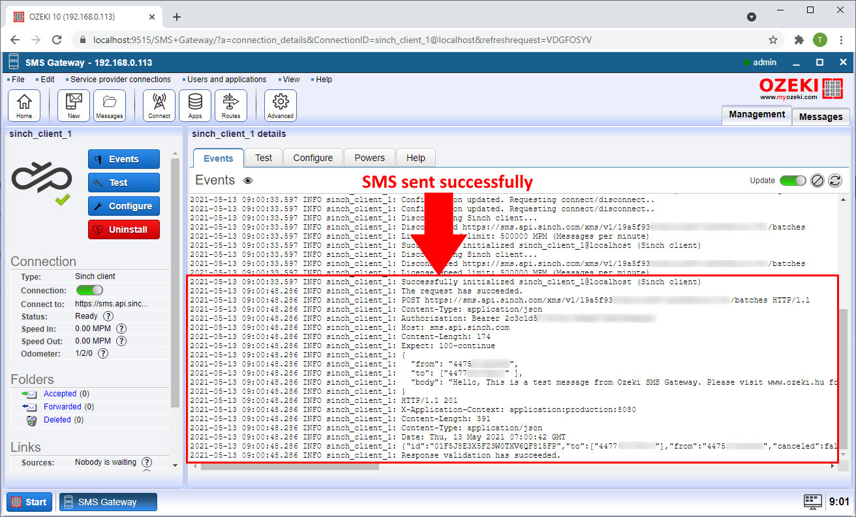This screenshot has height=517, width=856.
Task: Open the Home toolbar icon
Action: pyautogui.click(x=24, y=106)
